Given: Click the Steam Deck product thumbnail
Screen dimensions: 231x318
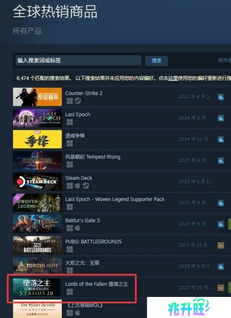Looking at the screenshot, I should [37, 182].
